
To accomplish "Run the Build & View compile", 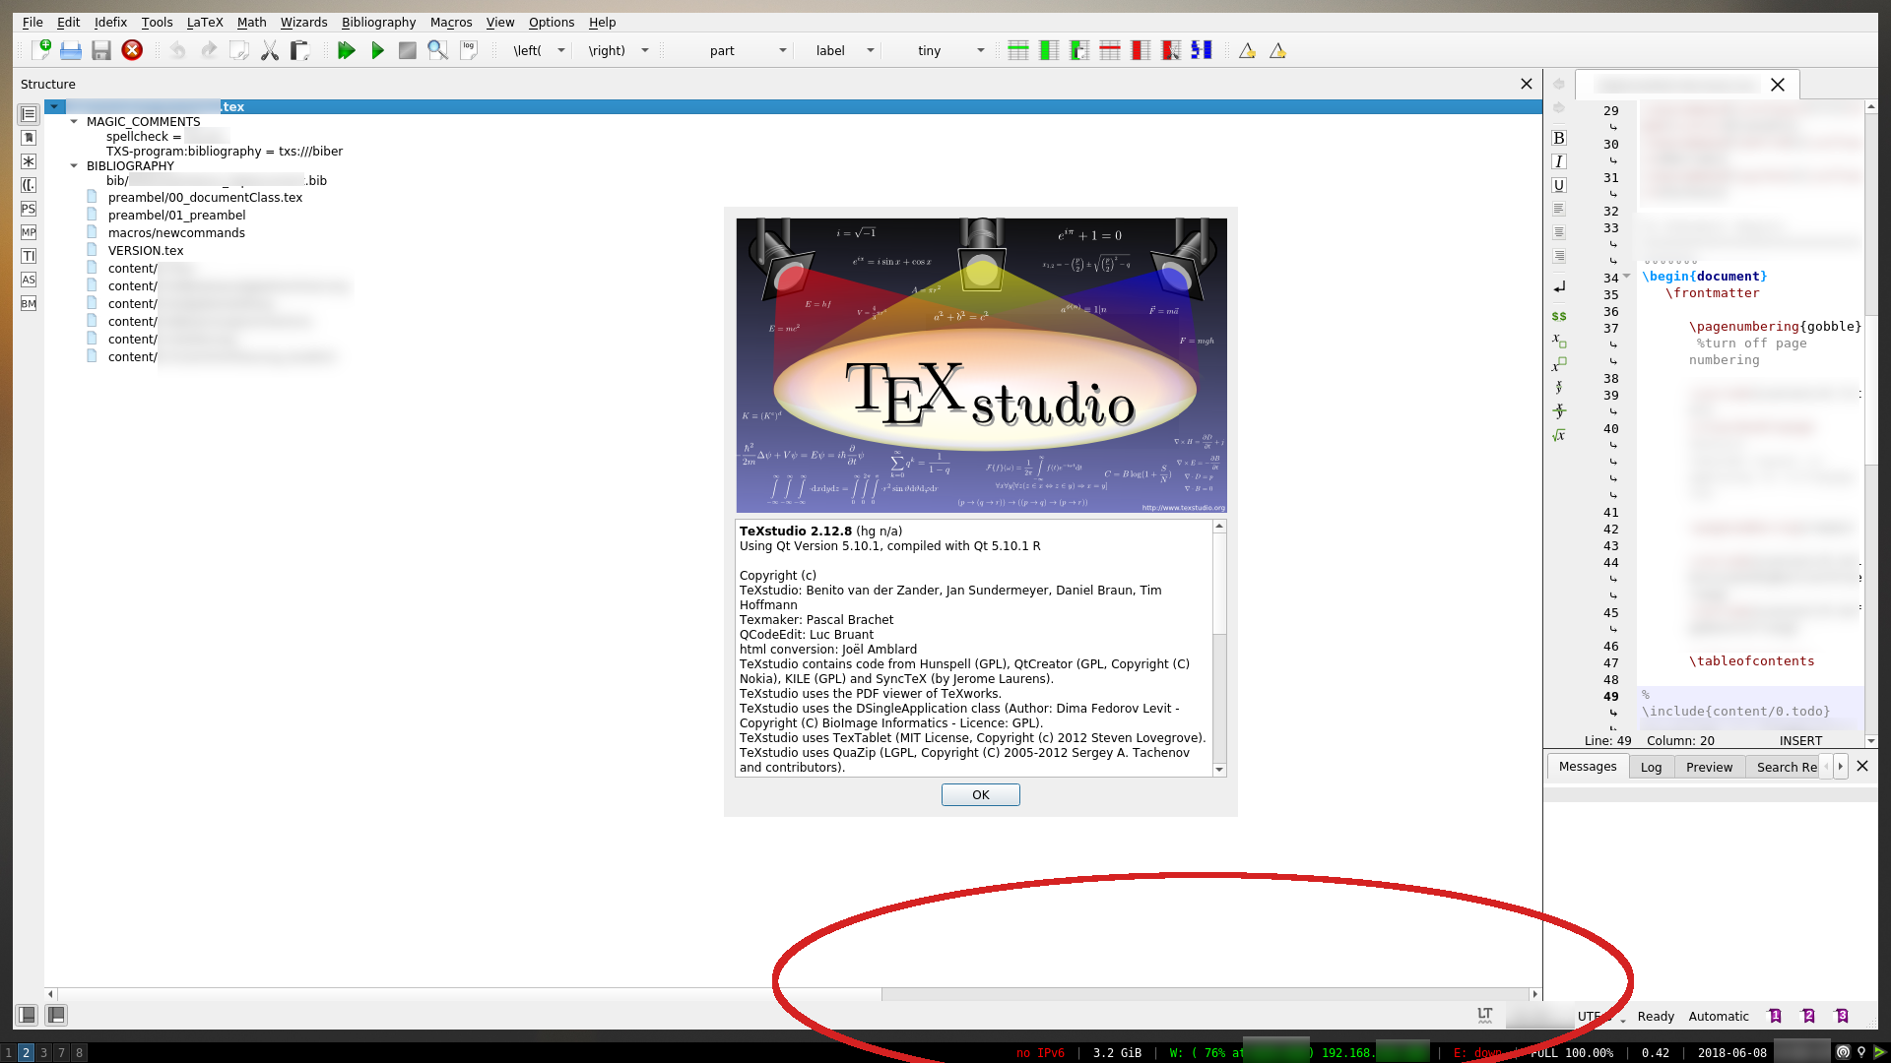I will [347, 50].
